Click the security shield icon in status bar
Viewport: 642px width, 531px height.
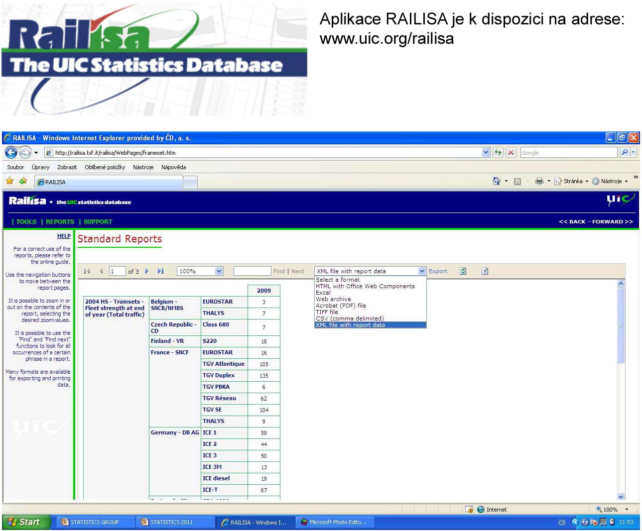[x=469, y=509]
